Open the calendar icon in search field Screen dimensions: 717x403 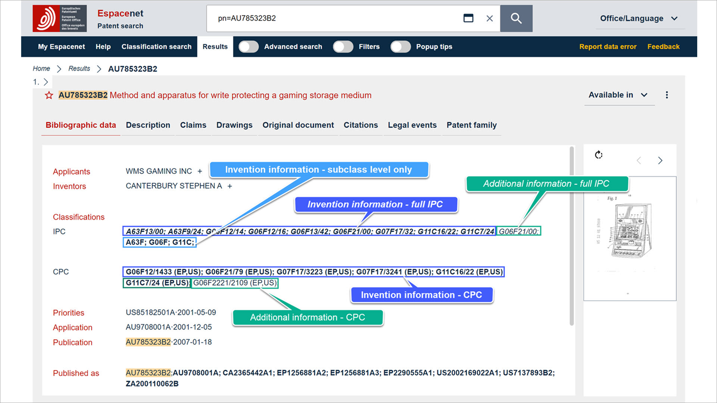468,18
